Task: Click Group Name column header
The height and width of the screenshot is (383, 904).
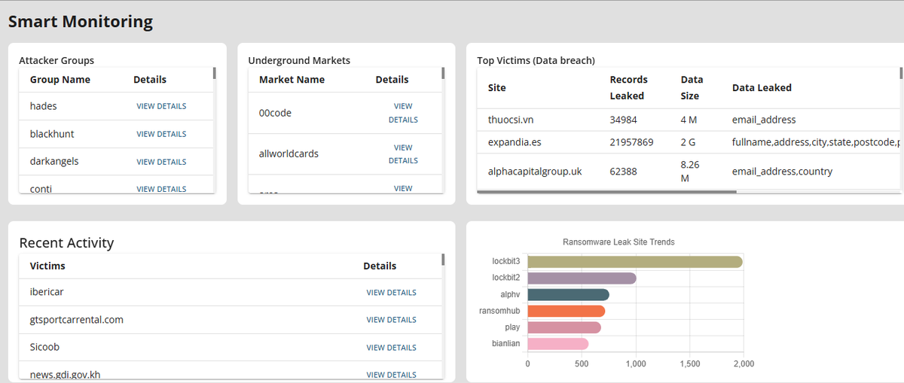Action: 60,80
